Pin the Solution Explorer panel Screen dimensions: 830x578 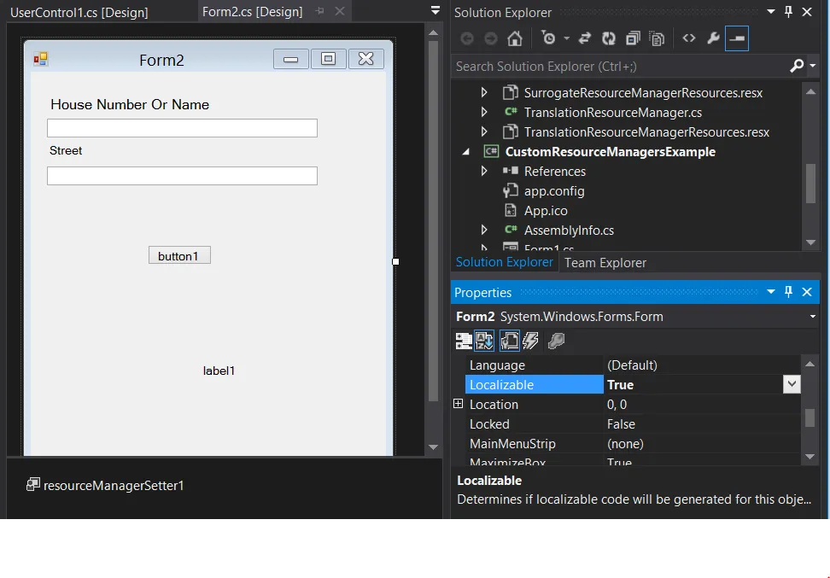[x=787, y=12]
